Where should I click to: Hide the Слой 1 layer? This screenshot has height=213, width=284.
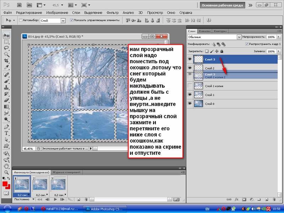click(x=190, y=94)
